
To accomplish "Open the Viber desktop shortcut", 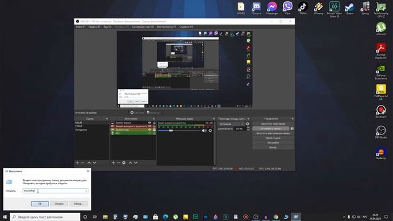I will [287, 8].
